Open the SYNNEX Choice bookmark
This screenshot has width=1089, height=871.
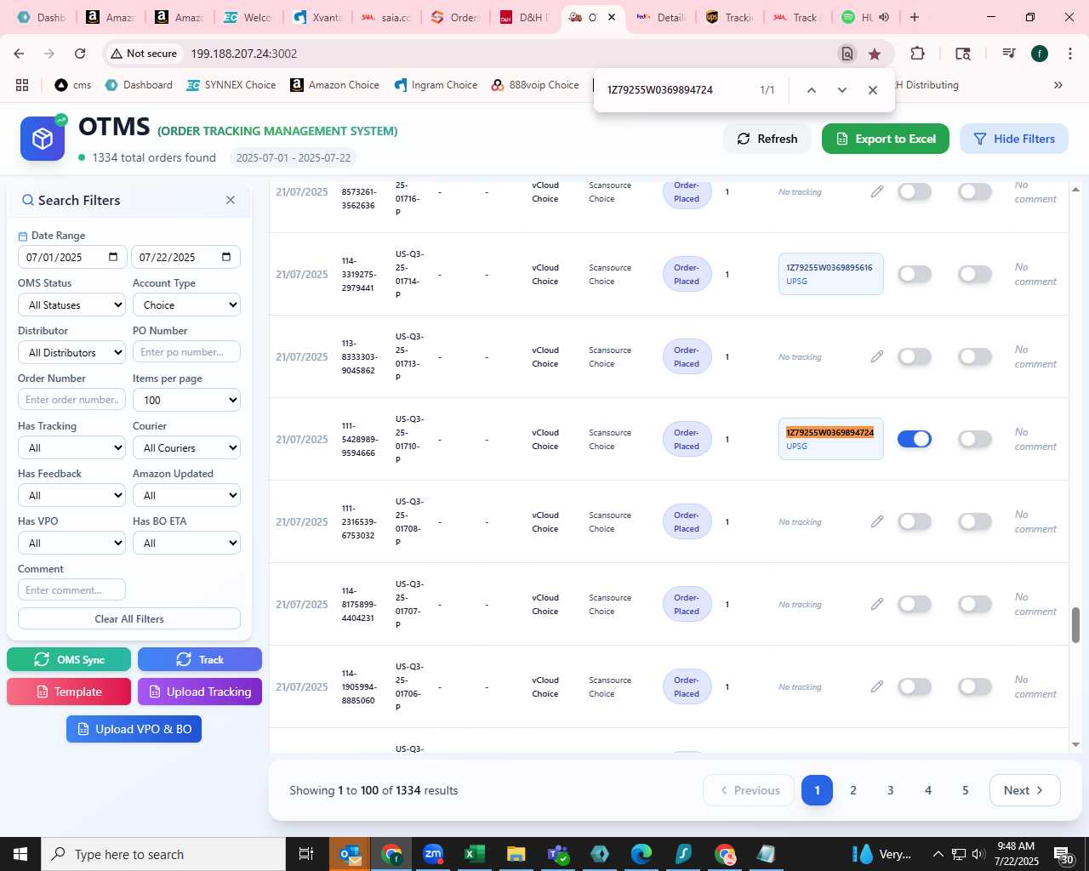click(x=231, y=85)
